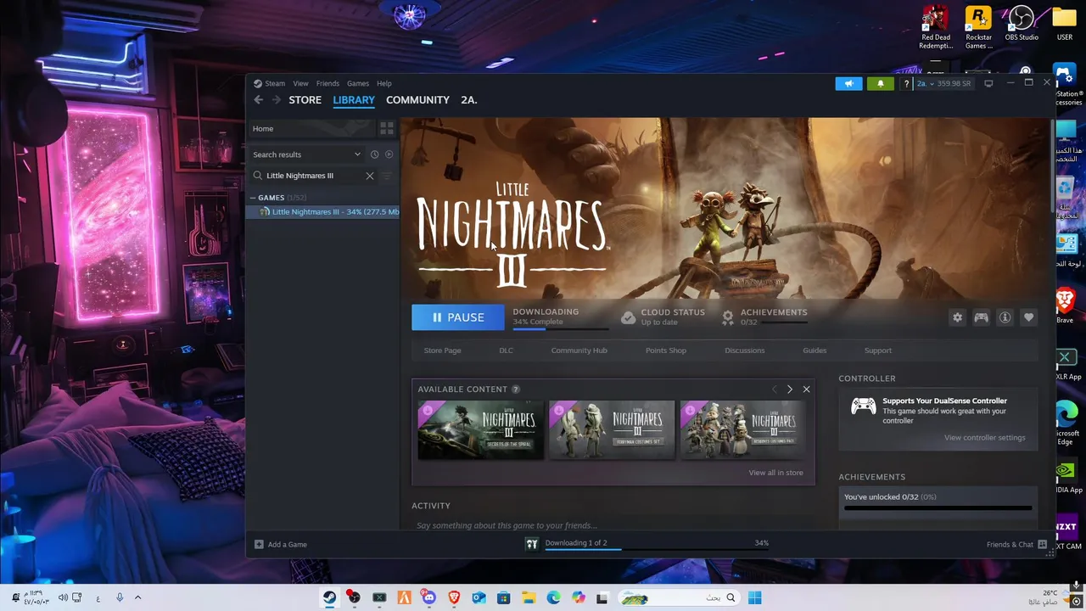The image size is (1086, 611).
Task: Click the Home library button
Action: tap(311, 128)
